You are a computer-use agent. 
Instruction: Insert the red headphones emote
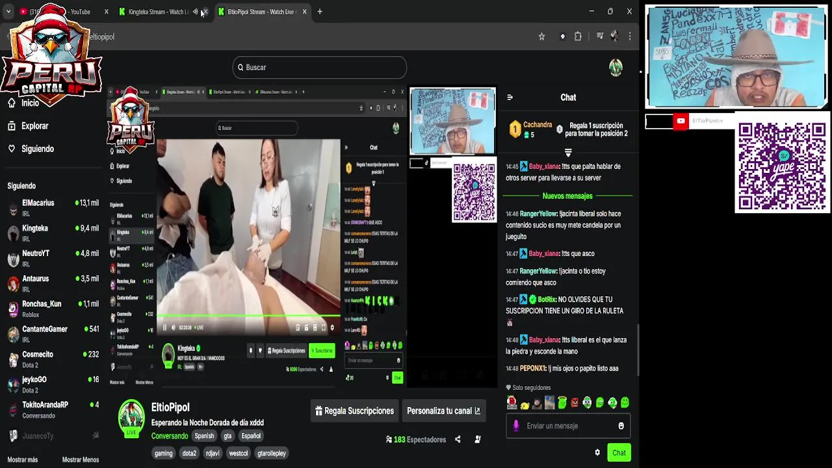point(512,403)
